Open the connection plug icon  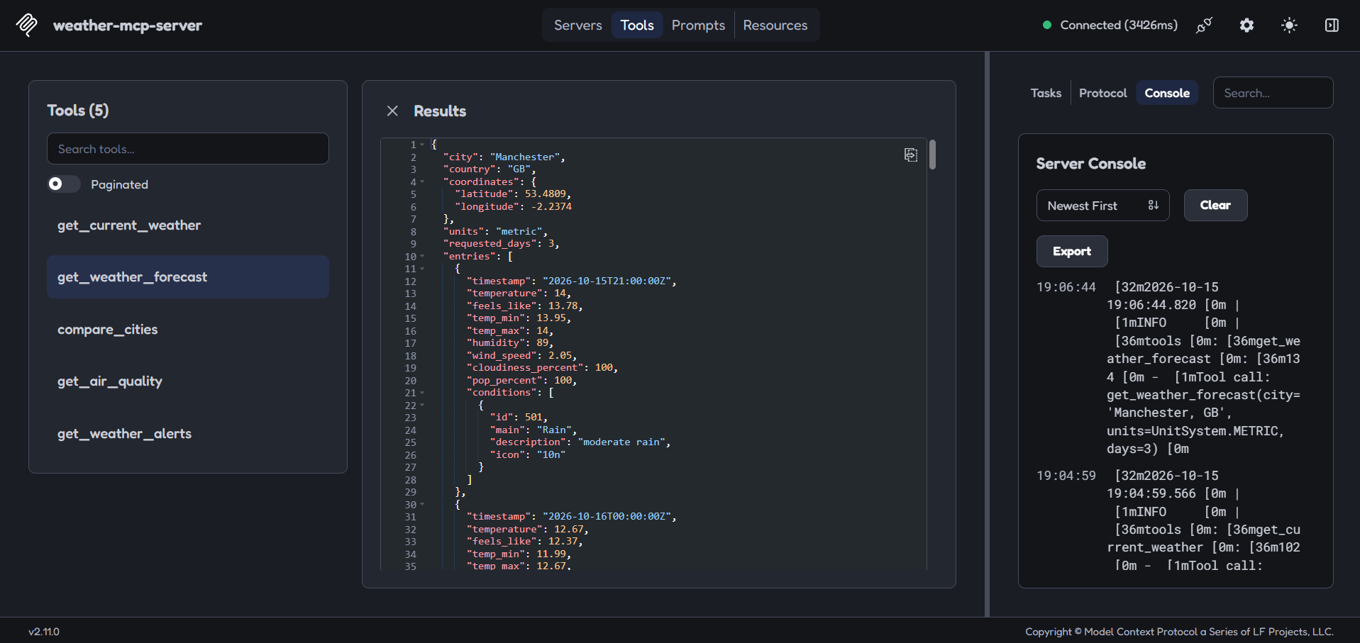tap(1204, 26)
